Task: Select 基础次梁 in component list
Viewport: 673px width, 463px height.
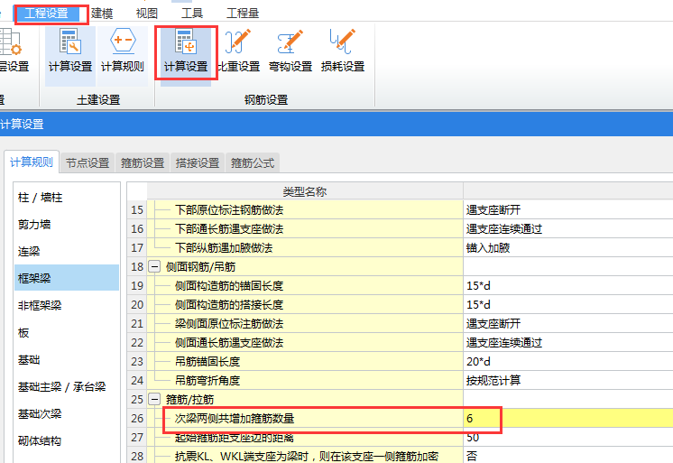Action: pos(67,413)
